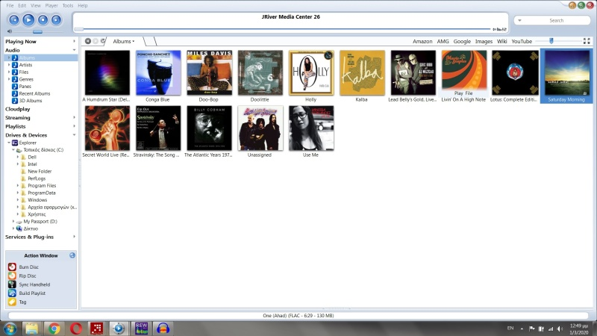The height and width of the screenshot is (336, 597).
Task: Expand the Artists tree node
Action: click(x=9, y=65)
